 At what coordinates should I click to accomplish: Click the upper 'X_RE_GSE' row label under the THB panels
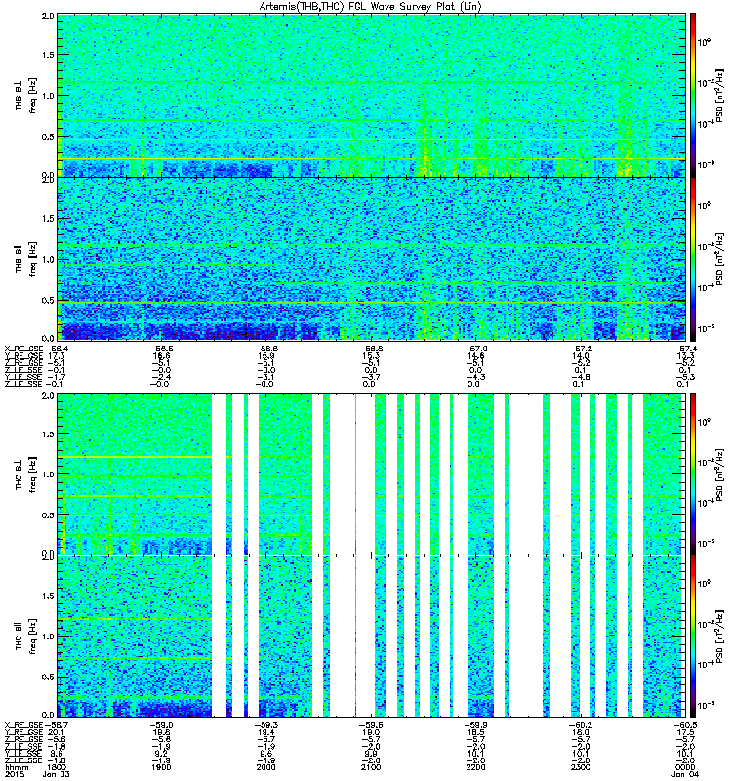click(23, 349)
